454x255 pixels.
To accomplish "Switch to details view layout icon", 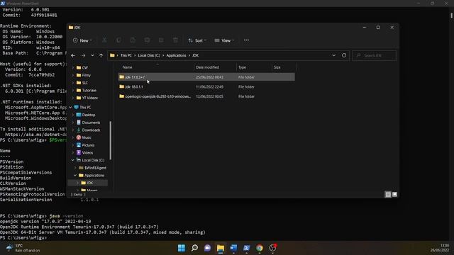I will point(388,194).
